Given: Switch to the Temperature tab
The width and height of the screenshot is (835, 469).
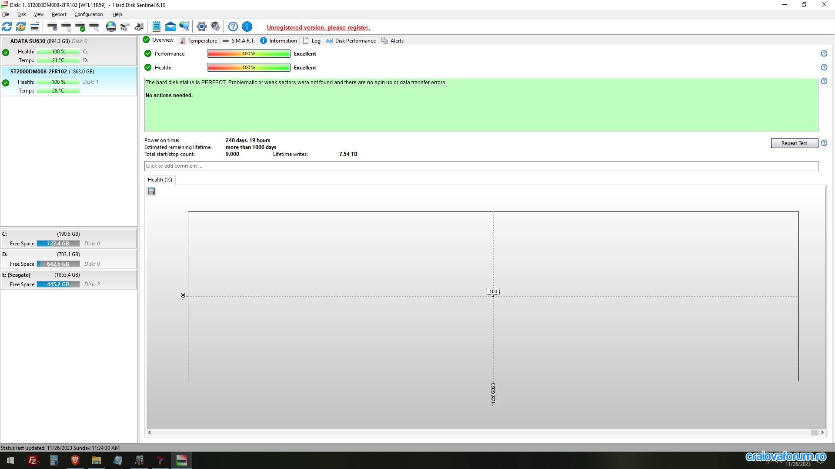Looking at the screenshot, I should click(199, 40).
